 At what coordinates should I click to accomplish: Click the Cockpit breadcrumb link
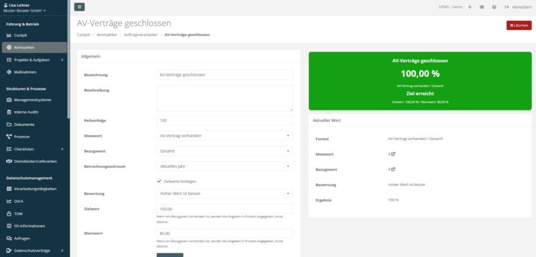[x=83, y=35]
